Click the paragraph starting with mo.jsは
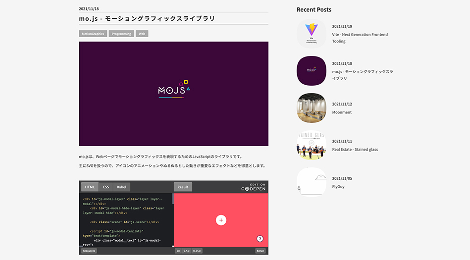The width and height of the screenshot is (470, 260). 160,156
